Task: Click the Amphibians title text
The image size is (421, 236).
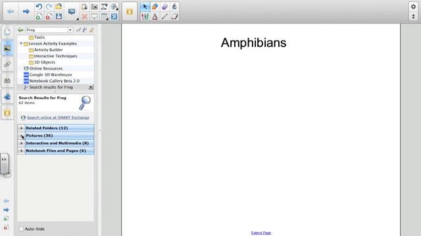Action: coord(253,43)
